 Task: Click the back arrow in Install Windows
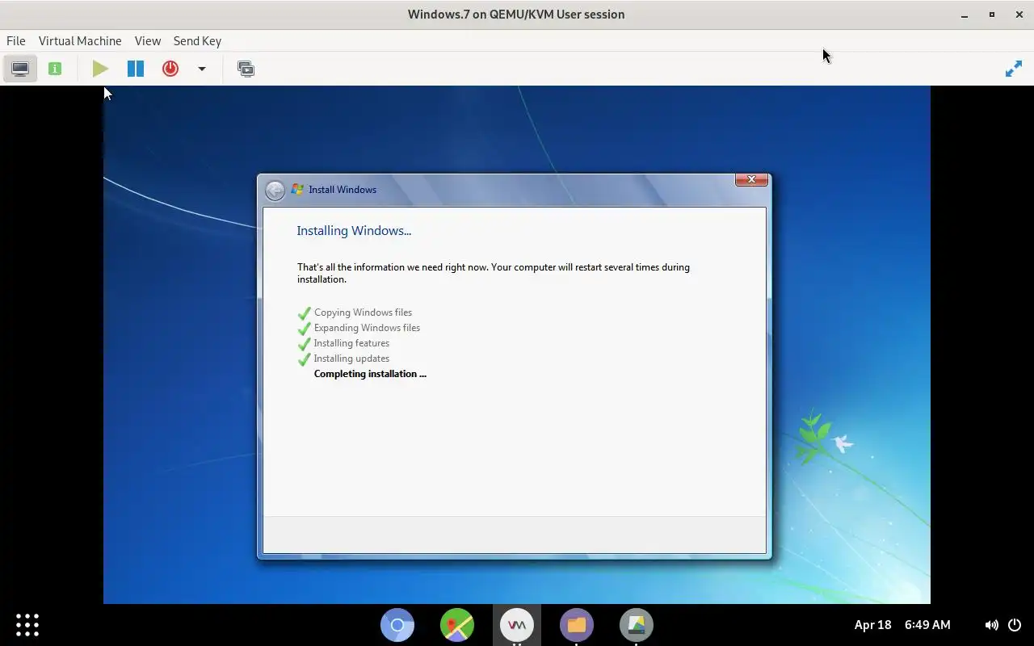click(275, 190)
